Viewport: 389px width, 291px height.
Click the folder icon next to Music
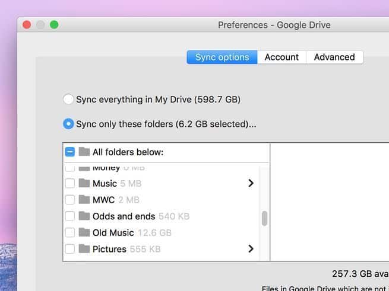click(x=84, y=183)
